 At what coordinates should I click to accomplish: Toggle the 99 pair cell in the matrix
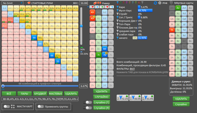point(34,38)
